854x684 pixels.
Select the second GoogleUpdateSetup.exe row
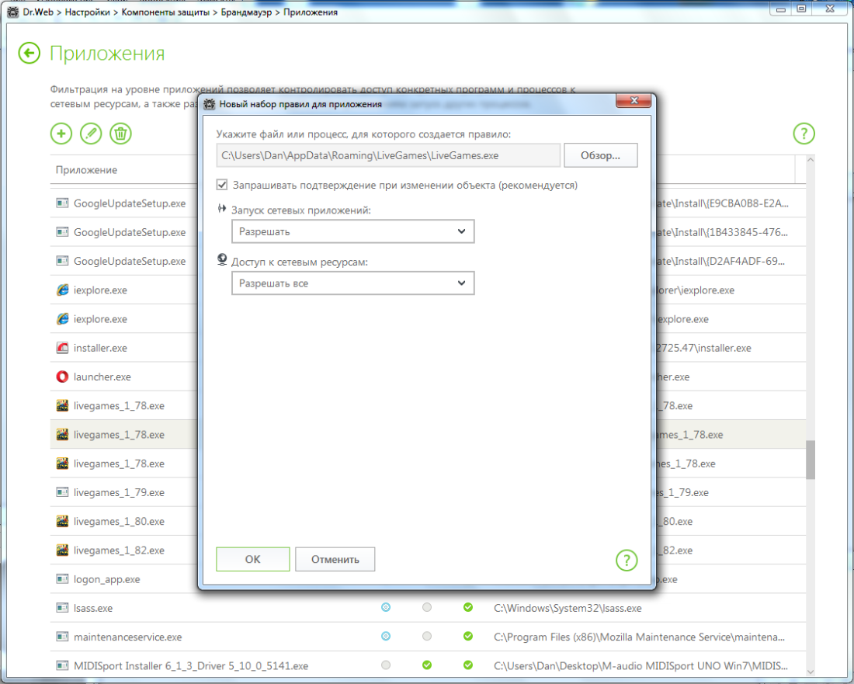click(x=428, y=232)
